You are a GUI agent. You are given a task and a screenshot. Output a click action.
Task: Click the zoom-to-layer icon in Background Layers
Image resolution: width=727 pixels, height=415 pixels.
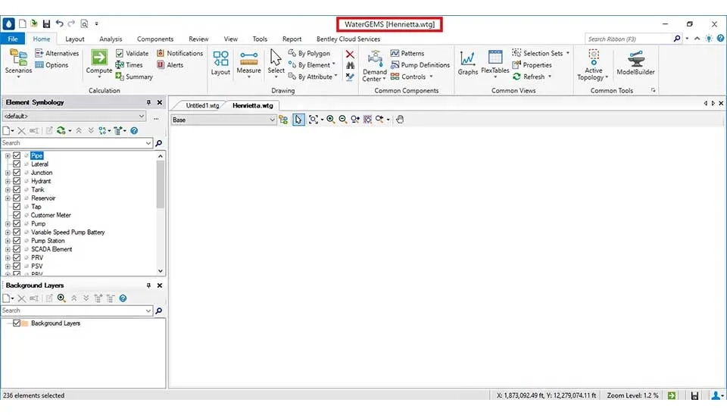click(x=61, y=298)
